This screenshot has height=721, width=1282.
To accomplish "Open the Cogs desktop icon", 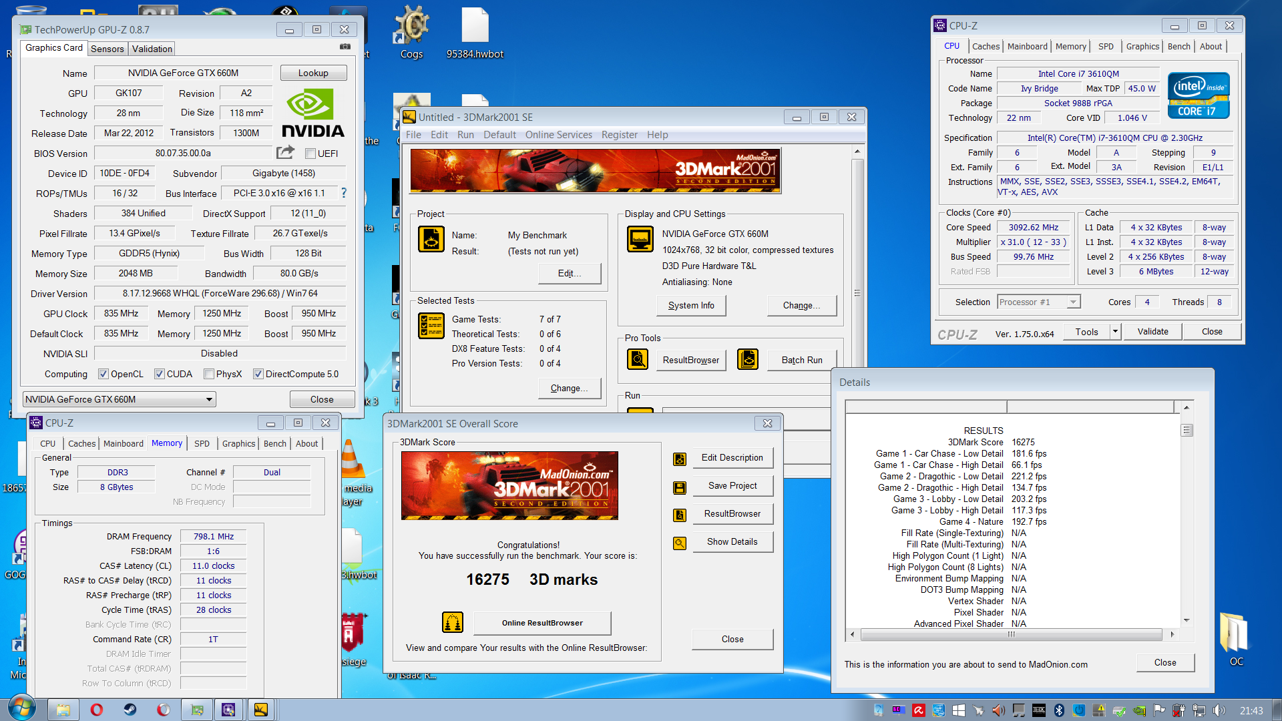I will 411,32.
